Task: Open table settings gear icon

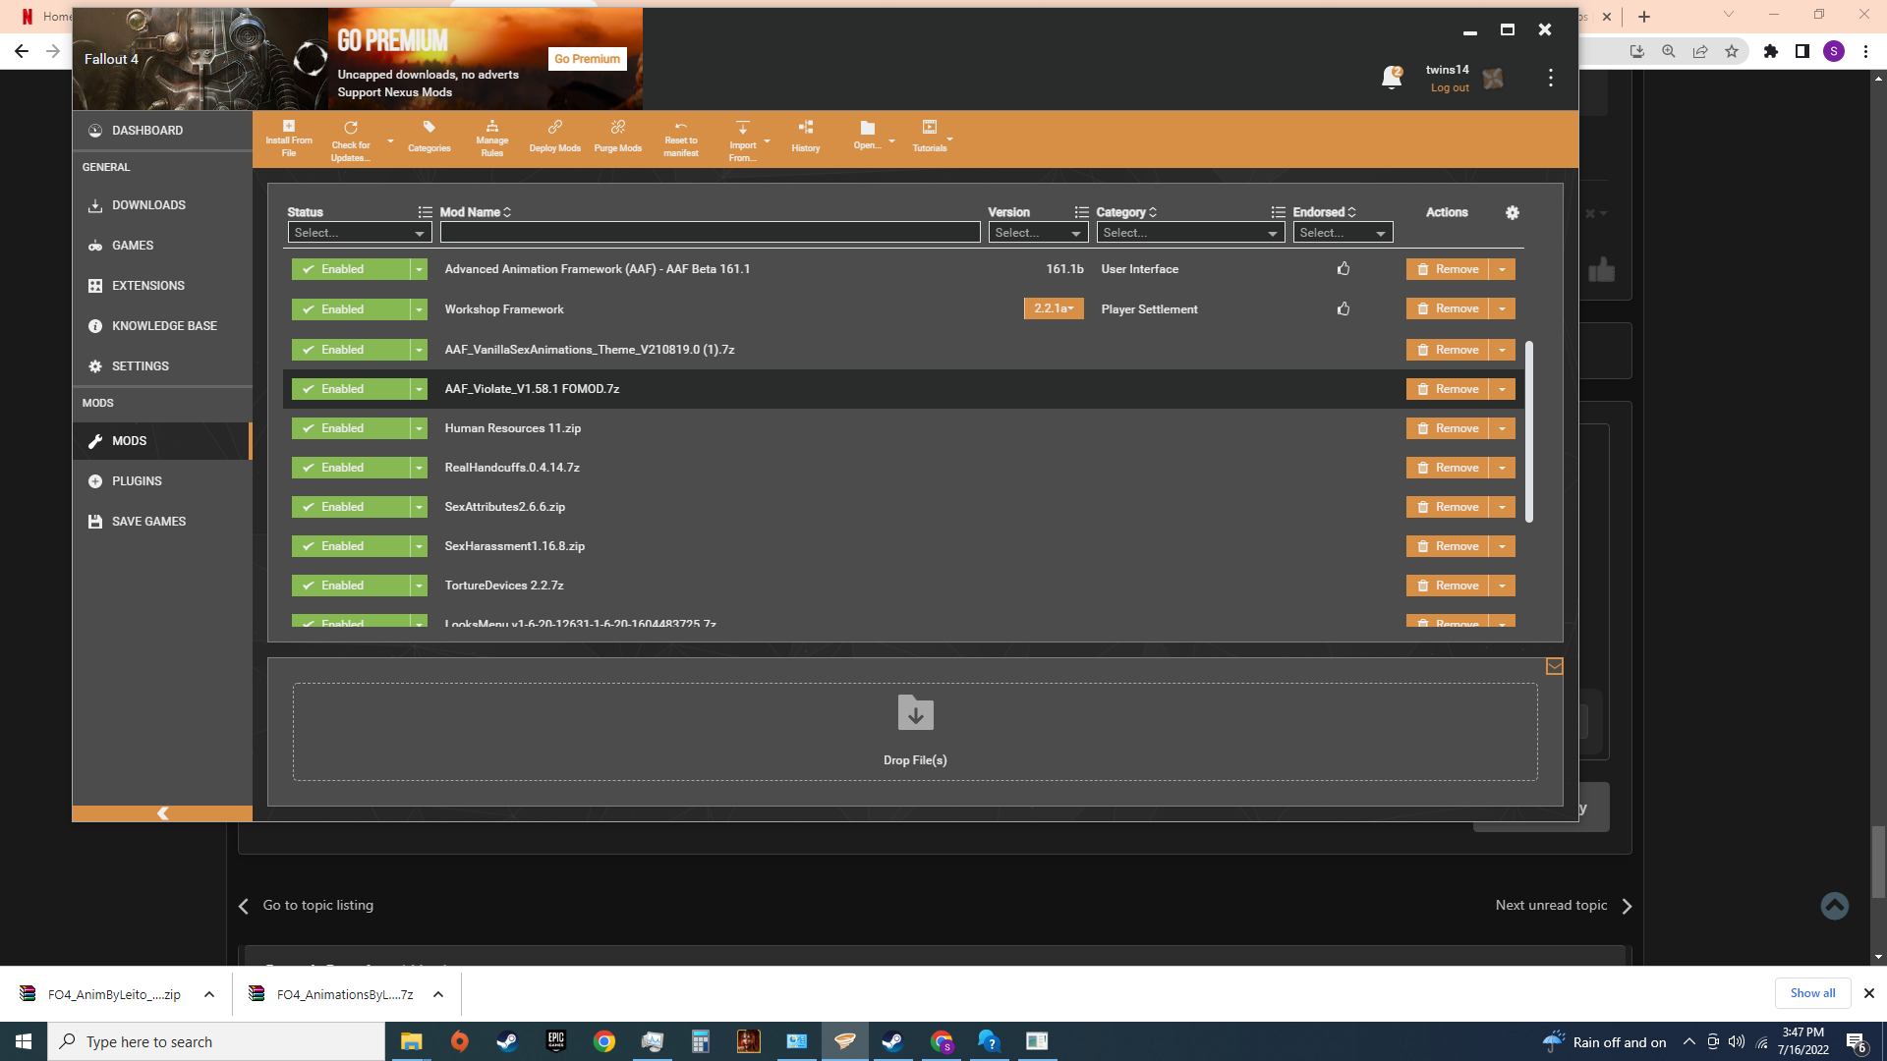Action: click(x=1513, y=212)
